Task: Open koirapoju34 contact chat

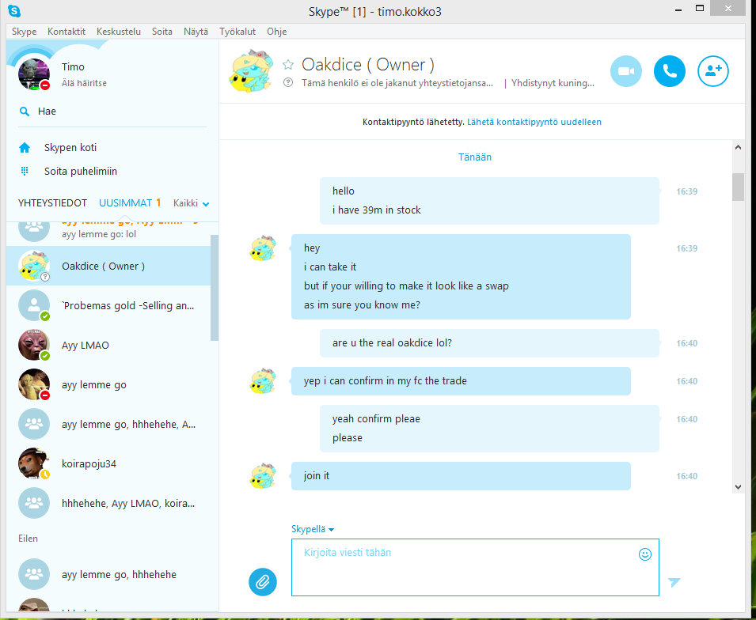Action: 108,463
